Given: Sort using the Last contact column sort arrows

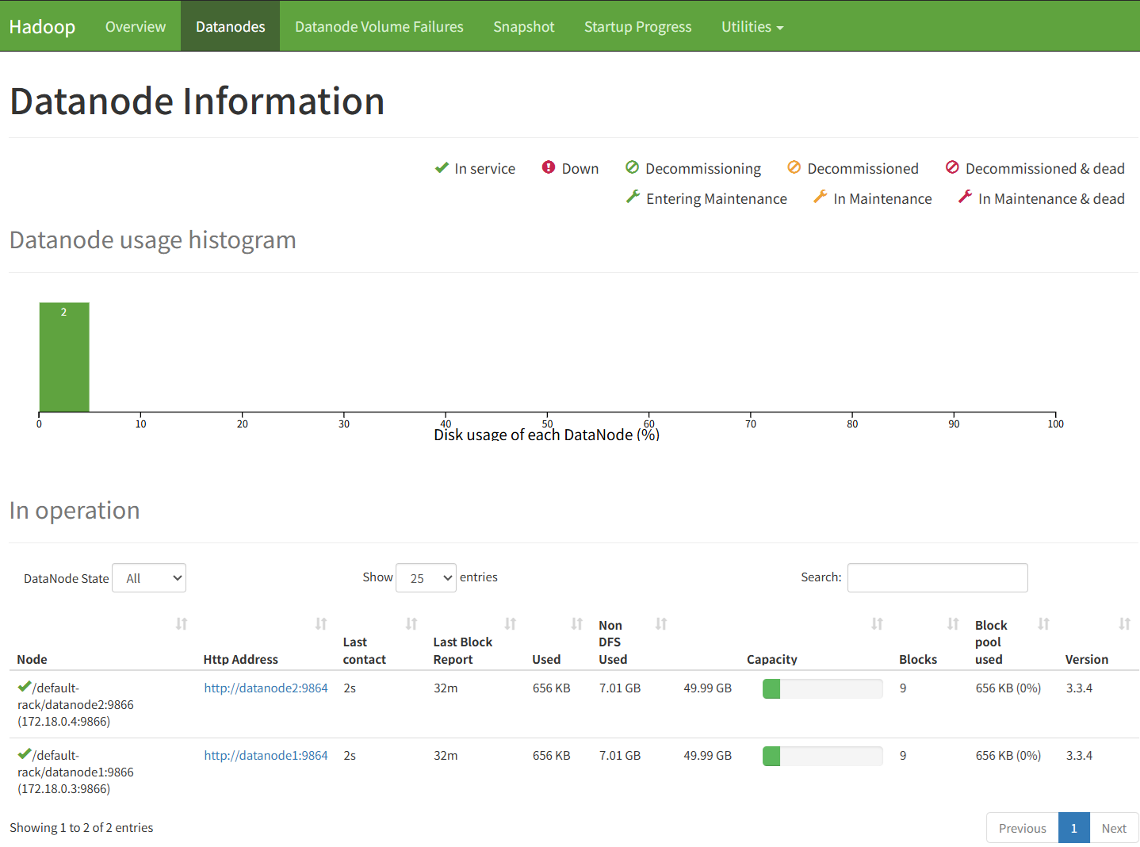Looking at the screenshot, I should [x=411, y=624].
